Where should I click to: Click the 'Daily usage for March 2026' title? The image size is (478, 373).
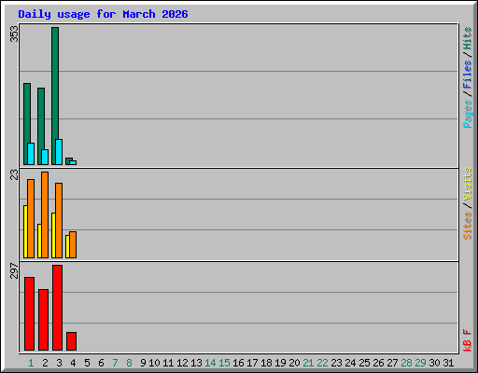(103, 14)
